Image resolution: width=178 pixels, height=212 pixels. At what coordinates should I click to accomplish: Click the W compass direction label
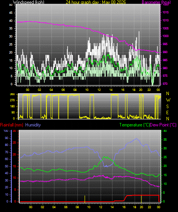[x=168, y=100]
